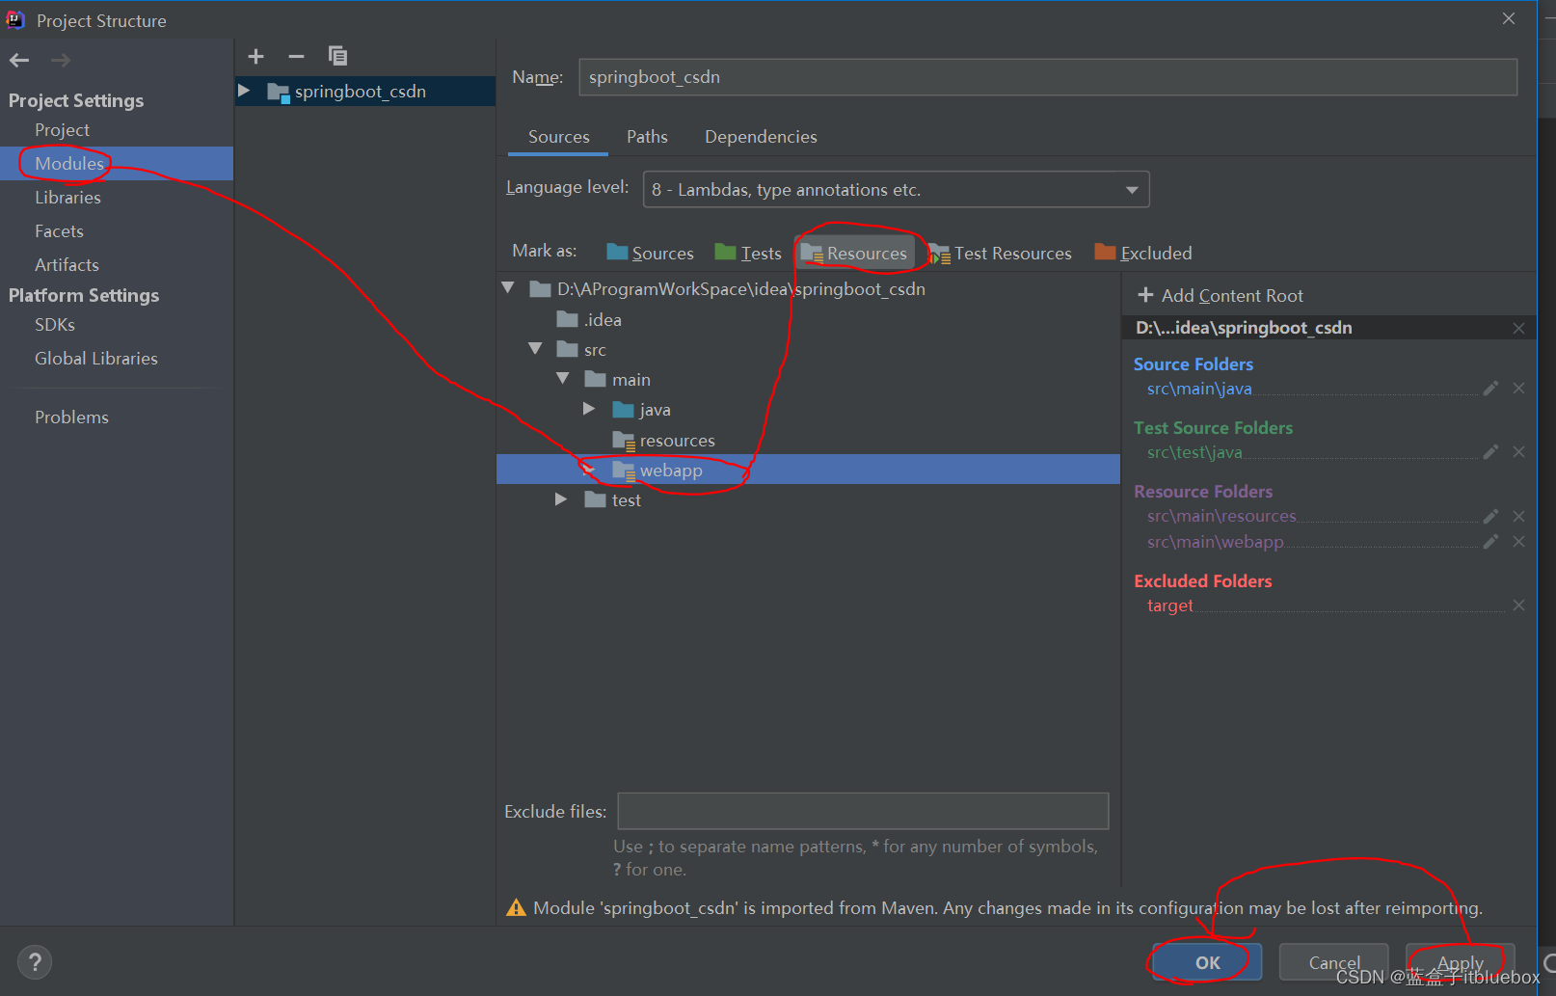The height and width of the screenshot is (996, 1556).
Task: Edit properties of src\main\webapp folder
Action: point(1490,542)
